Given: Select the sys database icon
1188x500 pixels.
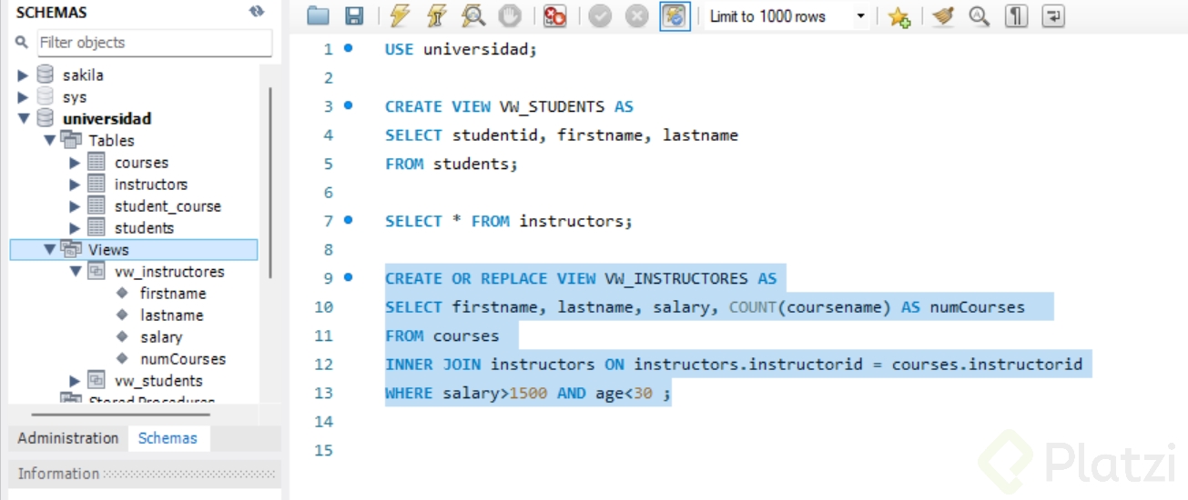Looking at the screenshot, I should click(x=45, y=97).
